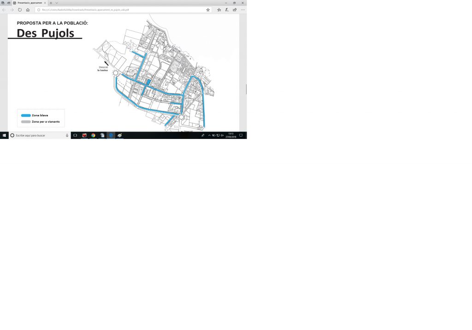Viewport: 472px width, 330px height.
Task: Open the Favorites hub icon
Action: pyautogui.click(x=219, y=10)
